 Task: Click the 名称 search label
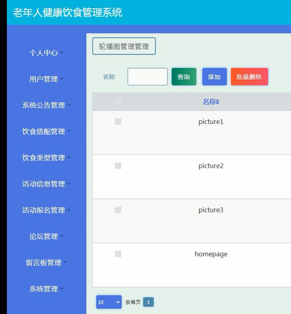pyautogui.click(x=109, y=77)
